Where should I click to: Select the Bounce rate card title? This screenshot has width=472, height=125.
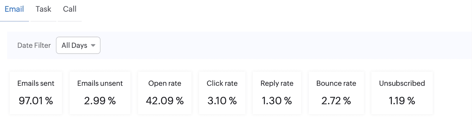pos(336,83)
